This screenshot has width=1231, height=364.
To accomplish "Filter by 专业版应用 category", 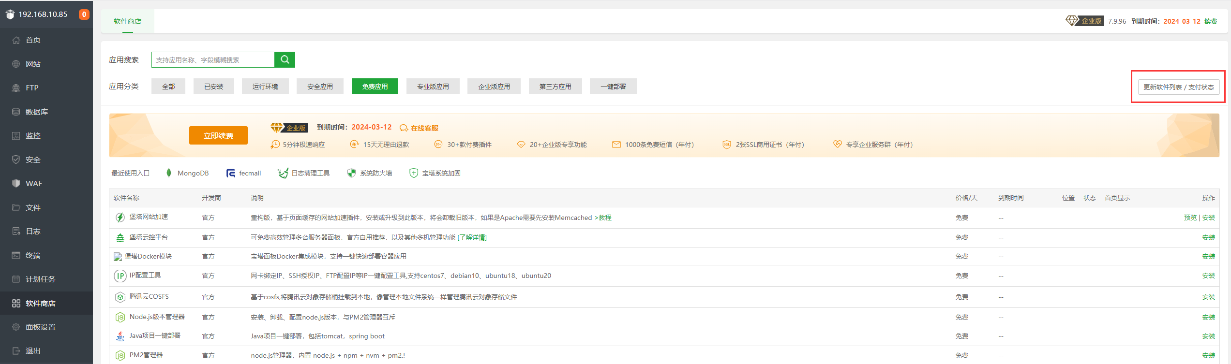I will [433, 87].
